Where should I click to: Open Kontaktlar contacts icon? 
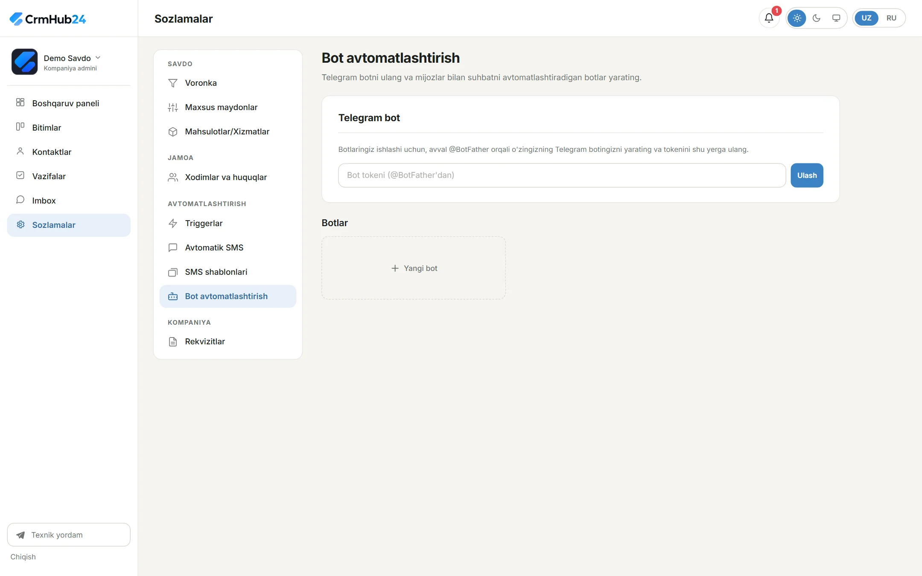point(20,151)
